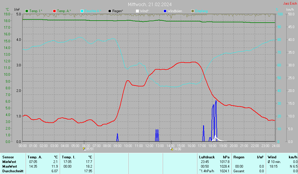Screen dimensions: 298x174
Task: Click the green Temp. I. legend square
Action: pos(27,11)
